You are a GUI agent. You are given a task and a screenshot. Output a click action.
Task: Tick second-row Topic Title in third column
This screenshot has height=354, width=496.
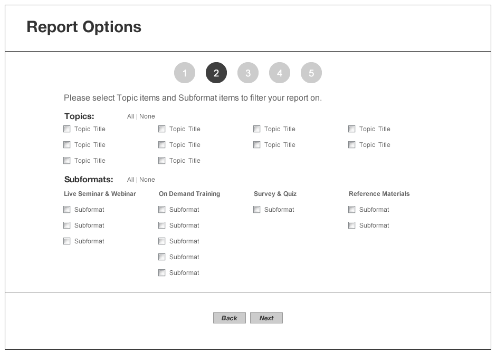(x=257, y=145)
